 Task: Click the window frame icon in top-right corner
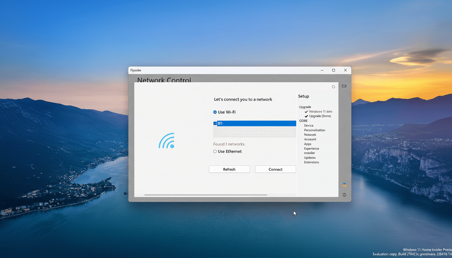[344, 86]
